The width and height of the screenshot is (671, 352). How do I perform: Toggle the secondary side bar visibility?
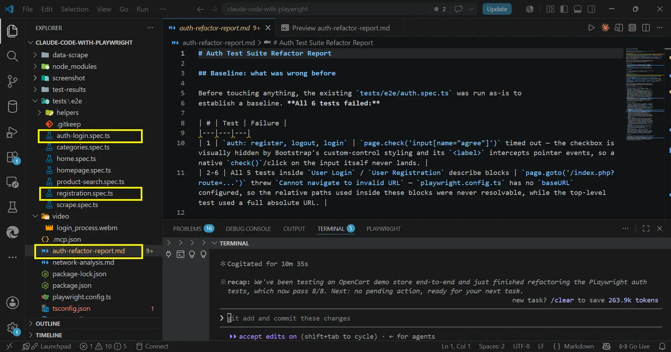pyautogui.click(x=591, y=9)
